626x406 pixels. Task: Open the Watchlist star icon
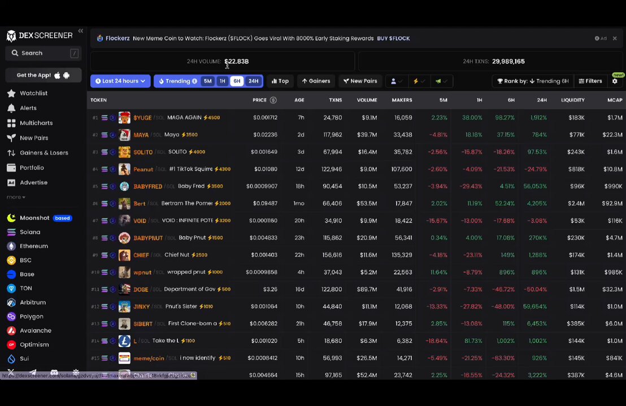coord(11,93)
